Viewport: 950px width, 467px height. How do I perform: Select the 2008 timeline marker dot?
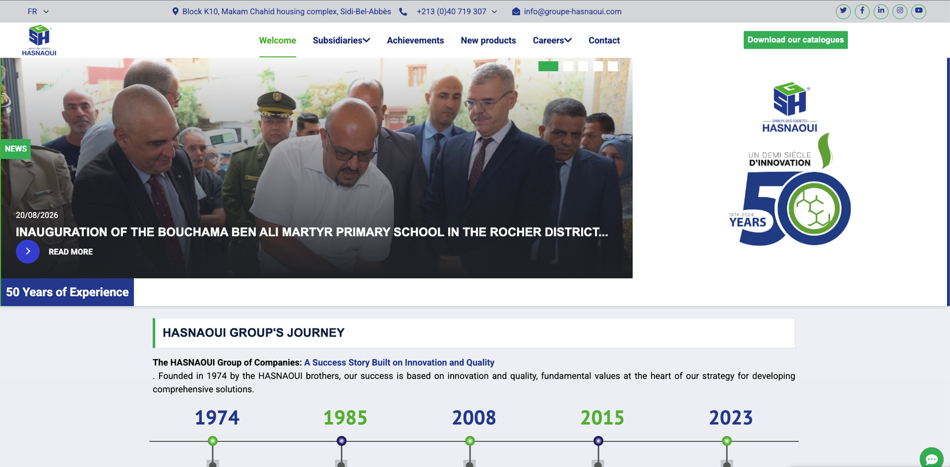470,441
